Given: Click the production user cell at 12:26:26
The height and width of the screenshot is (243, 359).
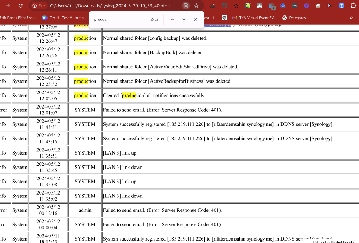Looking at the screenshot, I should [85, 52].
